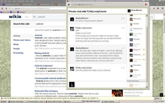This screenshot has width=165, height=103.
Task: Switch to Untitled - Notepad in taskbar
Action: (x=110, y=101)
